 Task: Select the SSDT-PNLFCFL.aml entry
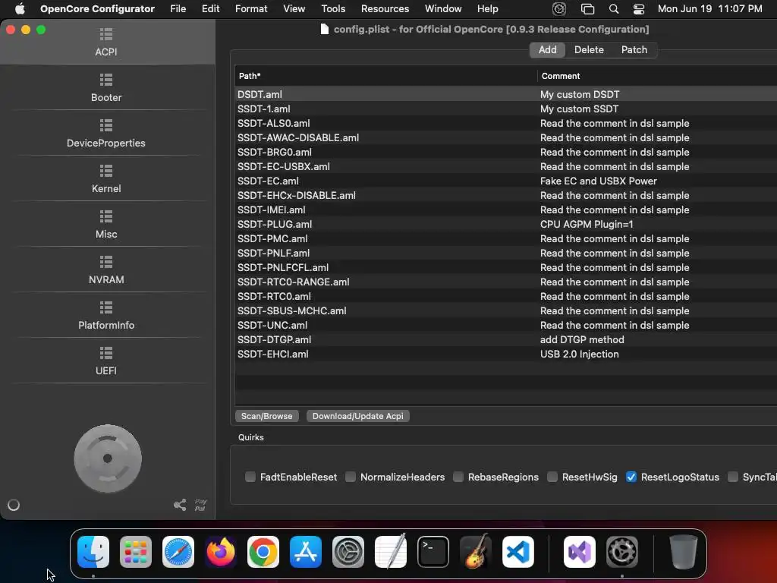[506, 267]
